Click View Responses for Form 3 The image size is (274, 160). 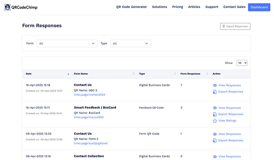pos(230,134)
